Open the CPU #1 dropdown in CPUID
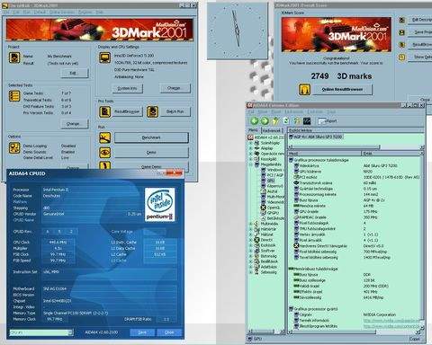The width and height of the screenshot is (432, 345). coord(70,332)
